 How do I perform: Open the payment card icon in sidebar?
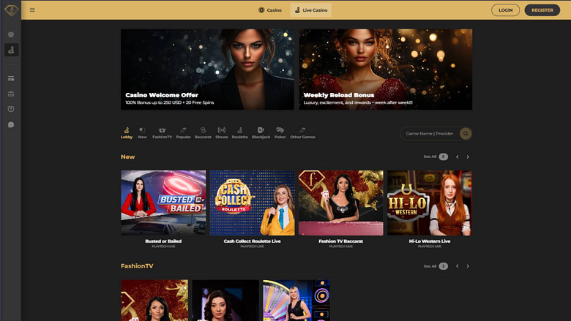click(x=11, y=78)
